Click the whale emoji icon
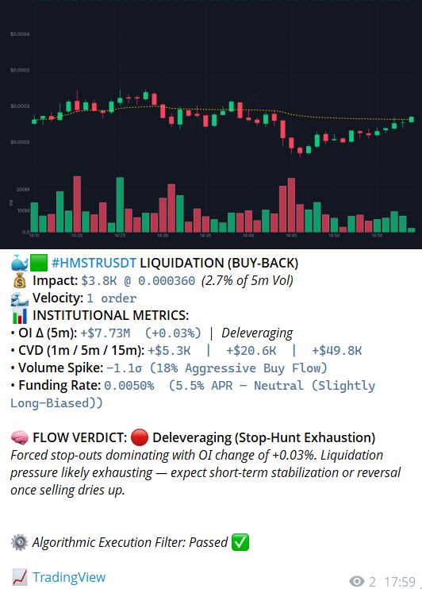 pyautogui.click(x=20, y=263)
